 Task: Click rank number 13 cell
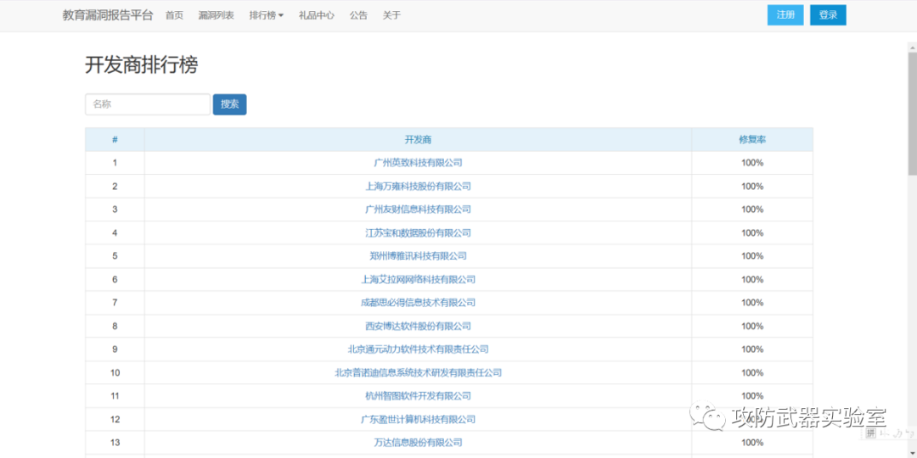pyautogui.click(x=115, y=442)
